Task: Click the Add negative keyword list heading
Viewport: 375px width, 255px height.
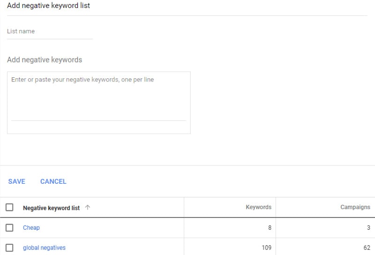Action: 49,6
